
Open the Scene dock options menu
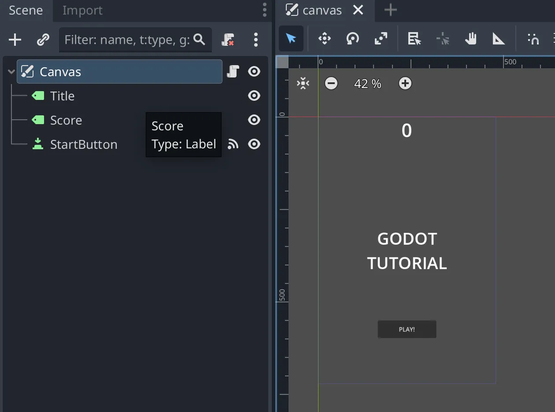(x=264, y=10)
